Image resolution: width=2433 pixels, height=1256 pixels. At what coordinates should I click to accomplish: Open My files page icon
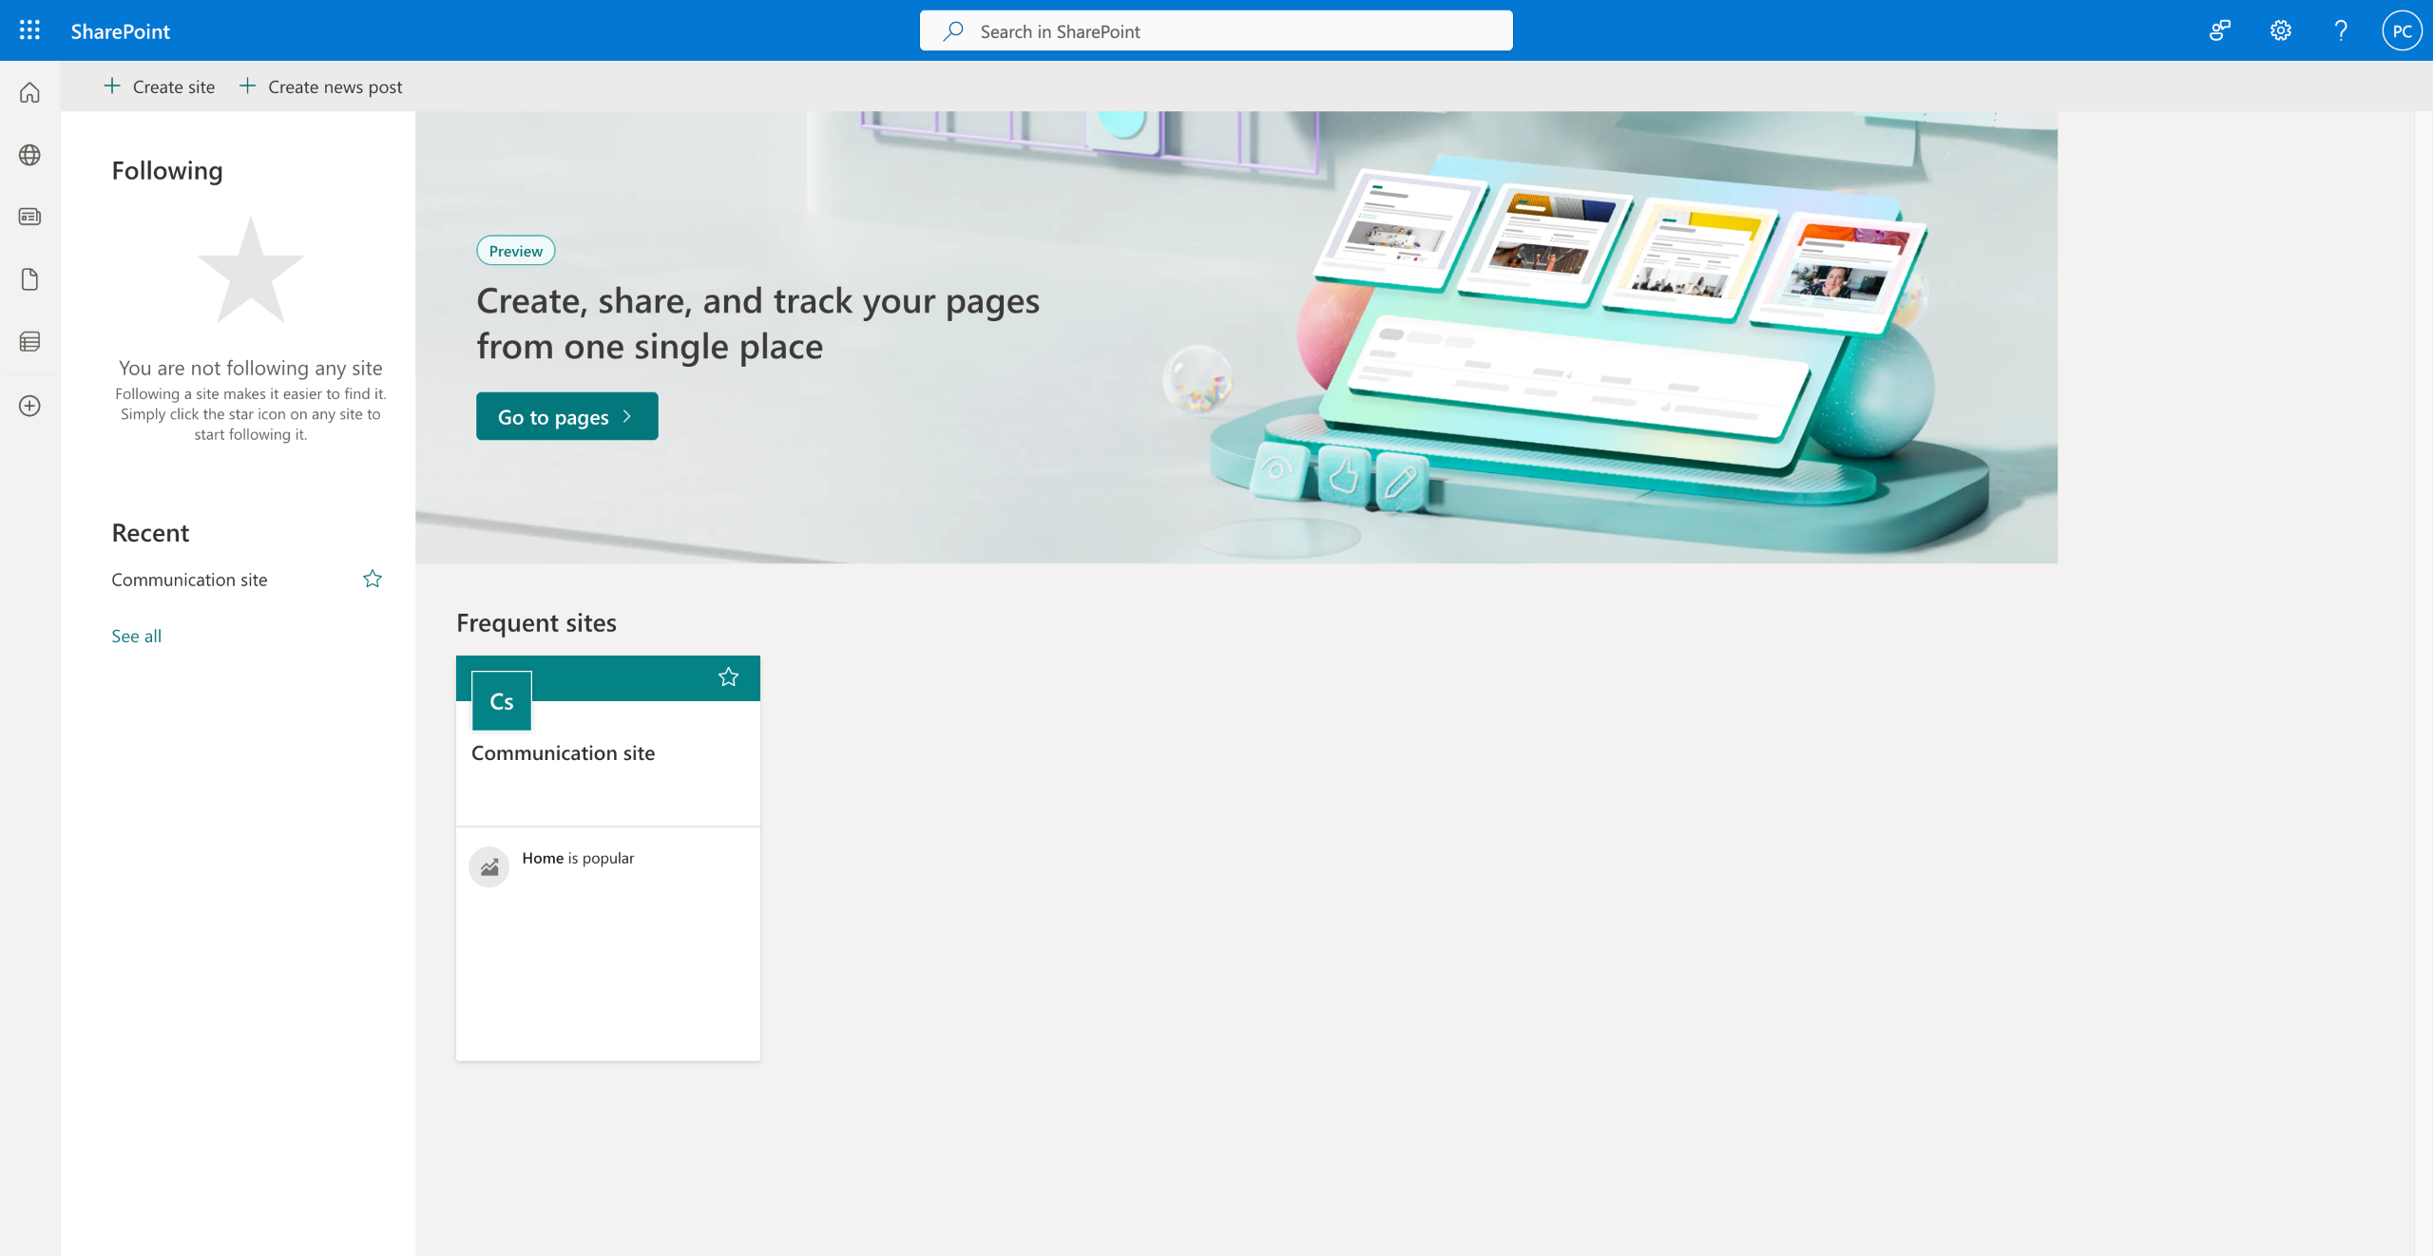[29, 279]
